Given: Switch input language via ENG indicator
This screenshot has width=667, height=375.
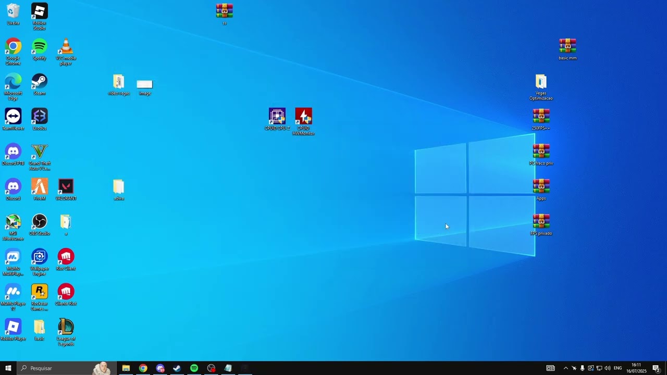Looking at the screenshot, I should [x=618, y=368].
